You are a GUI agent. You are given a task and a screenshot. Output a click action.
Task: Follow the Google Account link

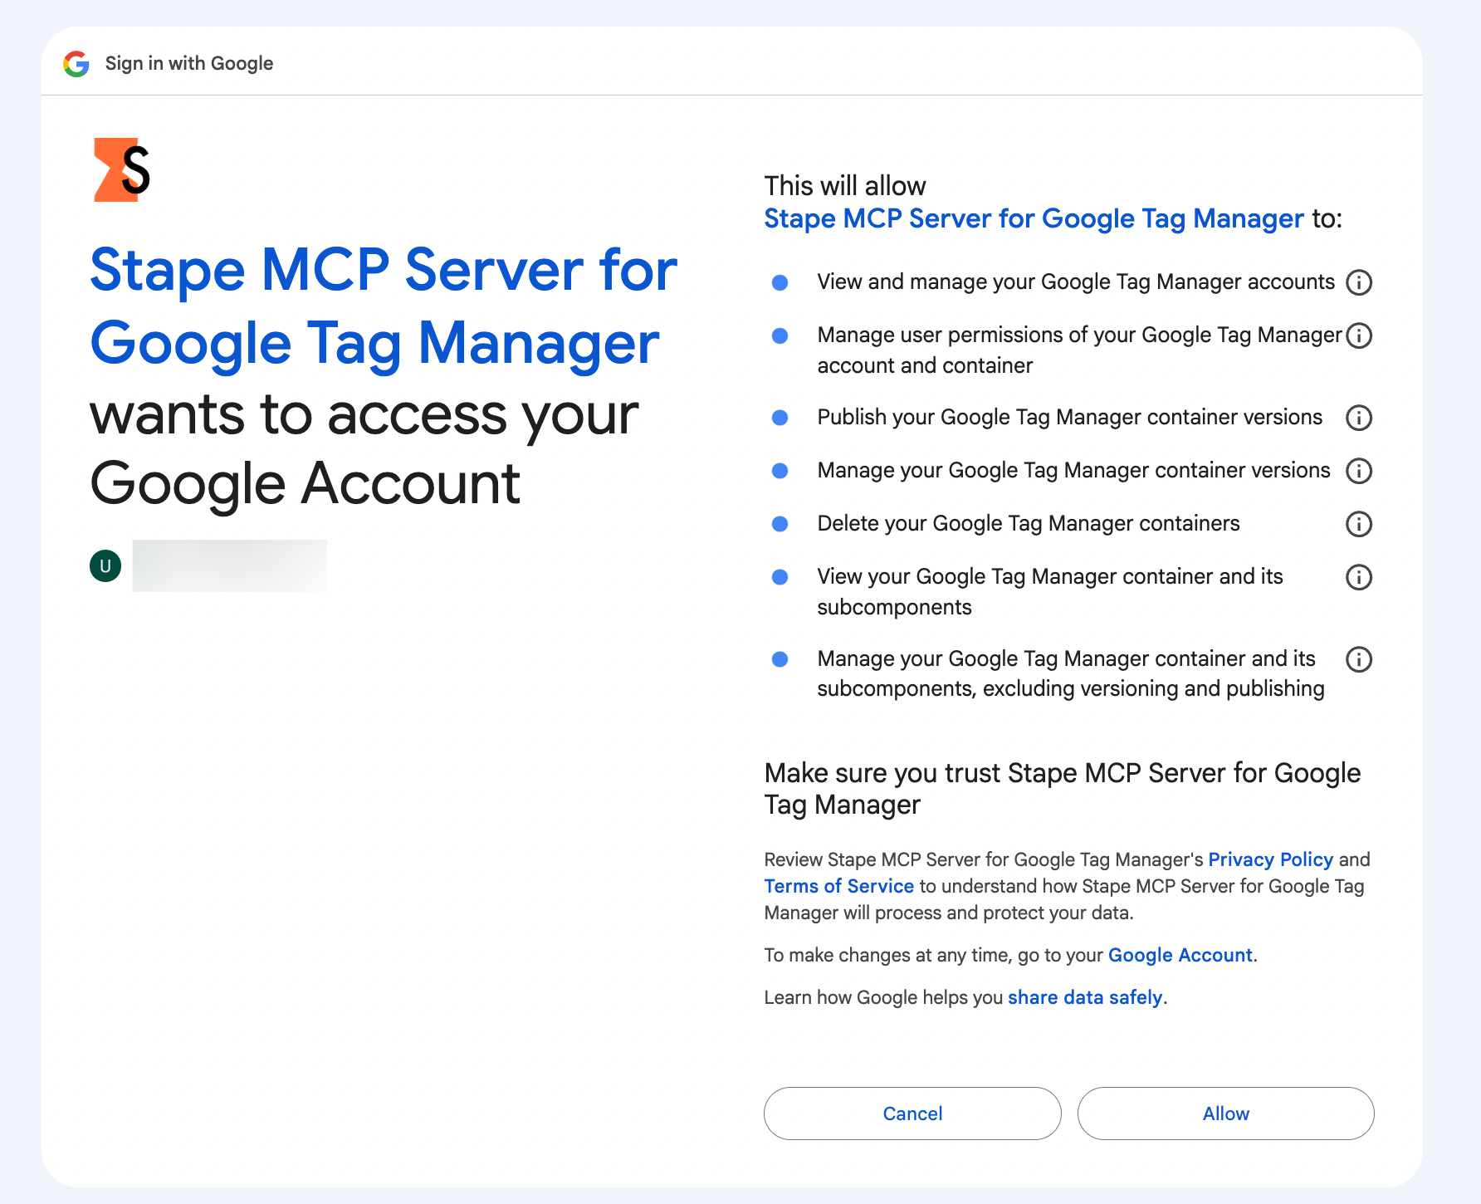click(1180, 955)
